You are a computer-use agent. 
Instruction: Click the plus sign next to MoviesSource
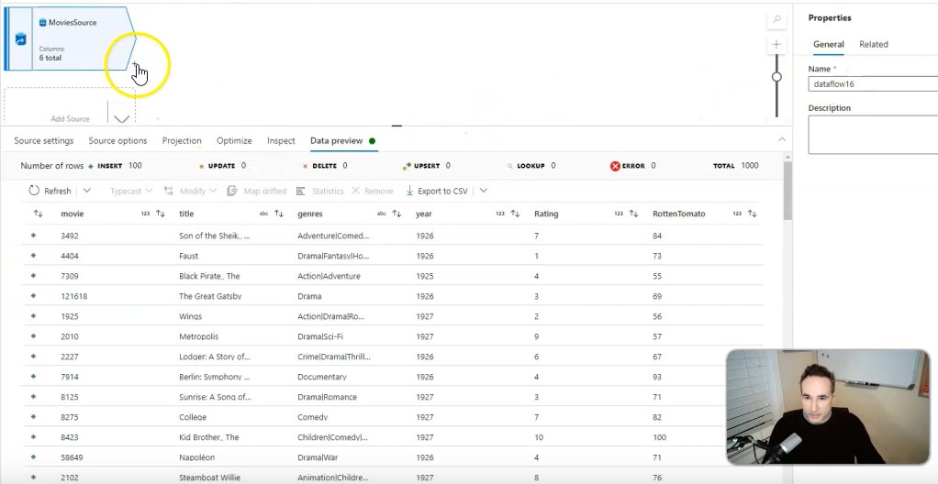pyautogui.click(x=135, y=63)
